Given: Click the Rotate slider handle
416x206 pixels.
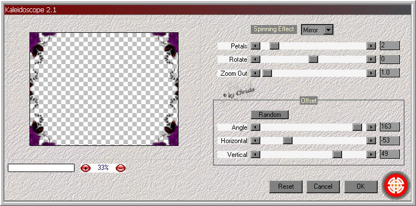Looking at the screenshot, I should [x=313, y=60].
